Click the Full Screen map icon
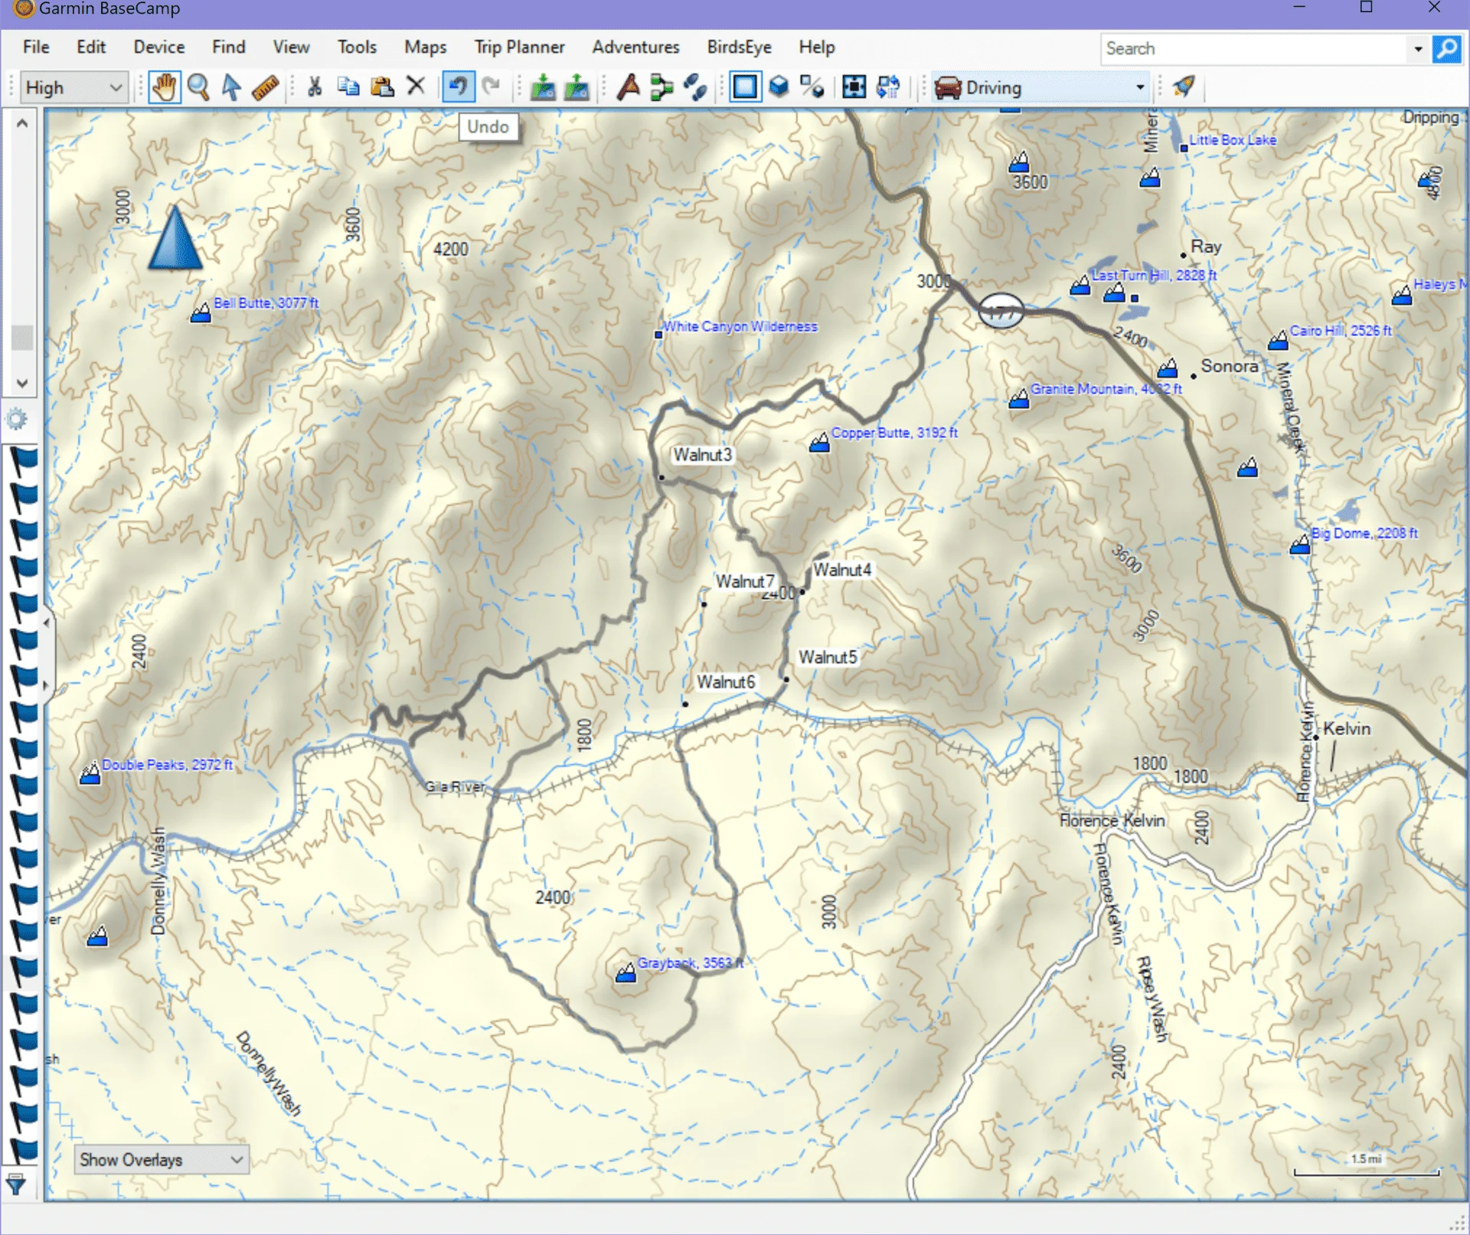The image size is (1470, 1235). pos(854,87)
